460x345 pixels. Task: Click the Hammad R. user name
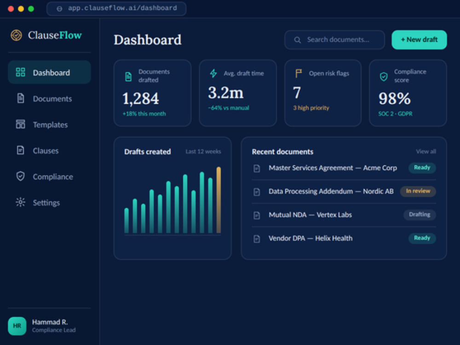point(50,322)
